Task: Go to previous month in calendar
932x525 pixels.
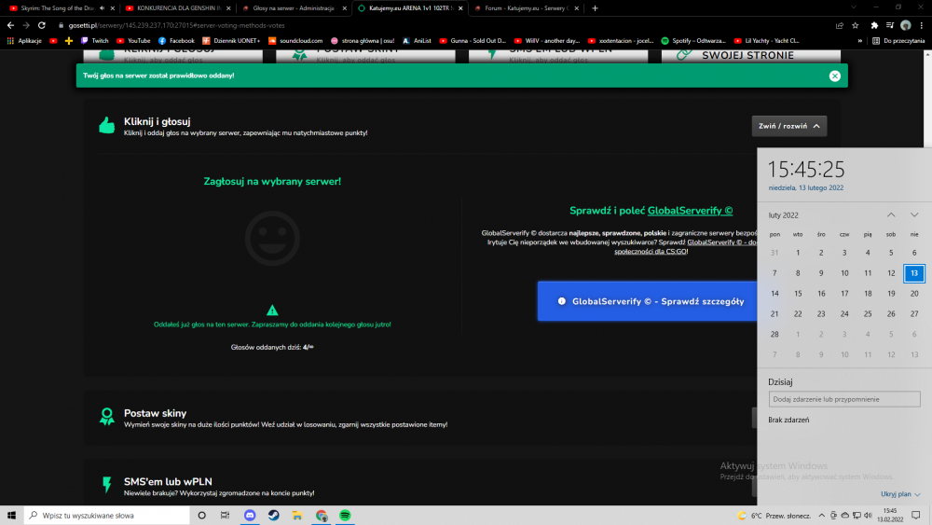Action: [x=891, y=214]
